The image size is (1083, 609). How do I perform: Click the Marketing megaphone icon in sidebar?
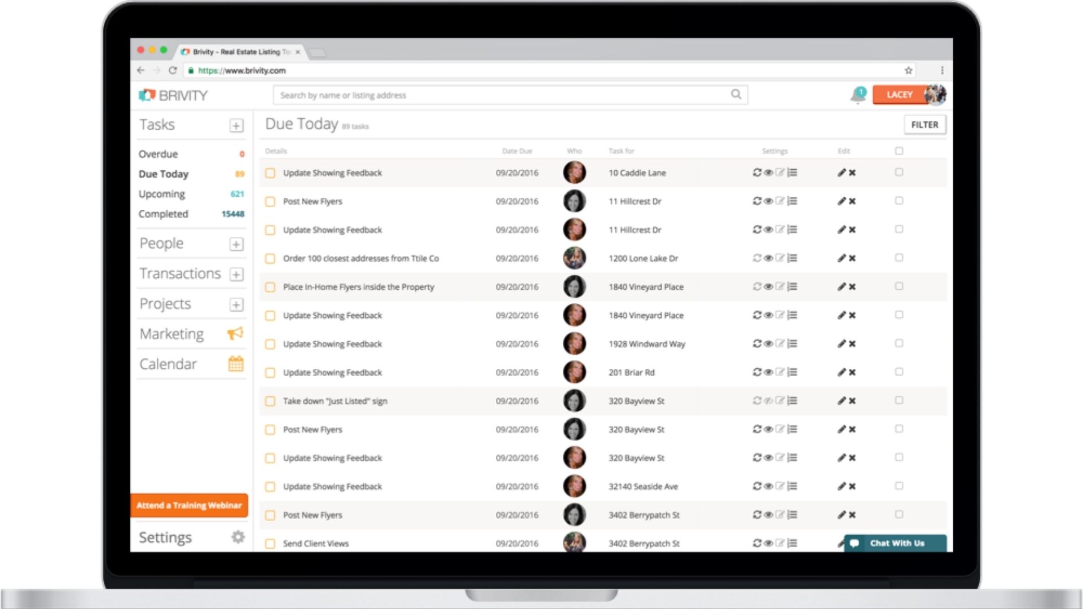[236, 333]
